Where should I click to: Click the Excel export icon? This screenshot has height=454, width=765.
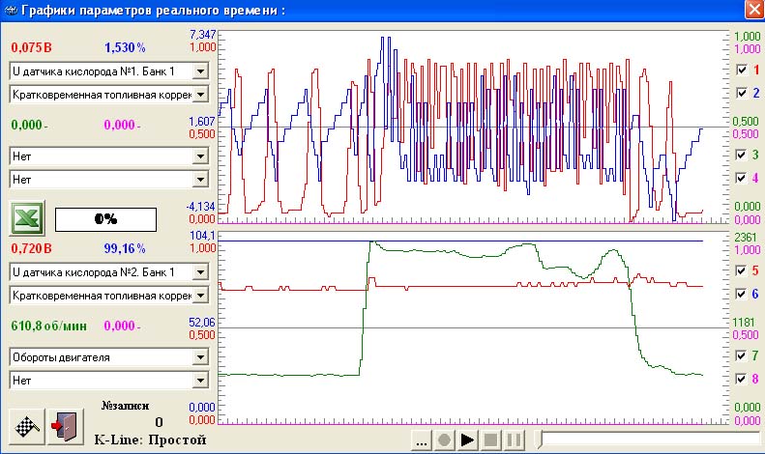(26, 218)
